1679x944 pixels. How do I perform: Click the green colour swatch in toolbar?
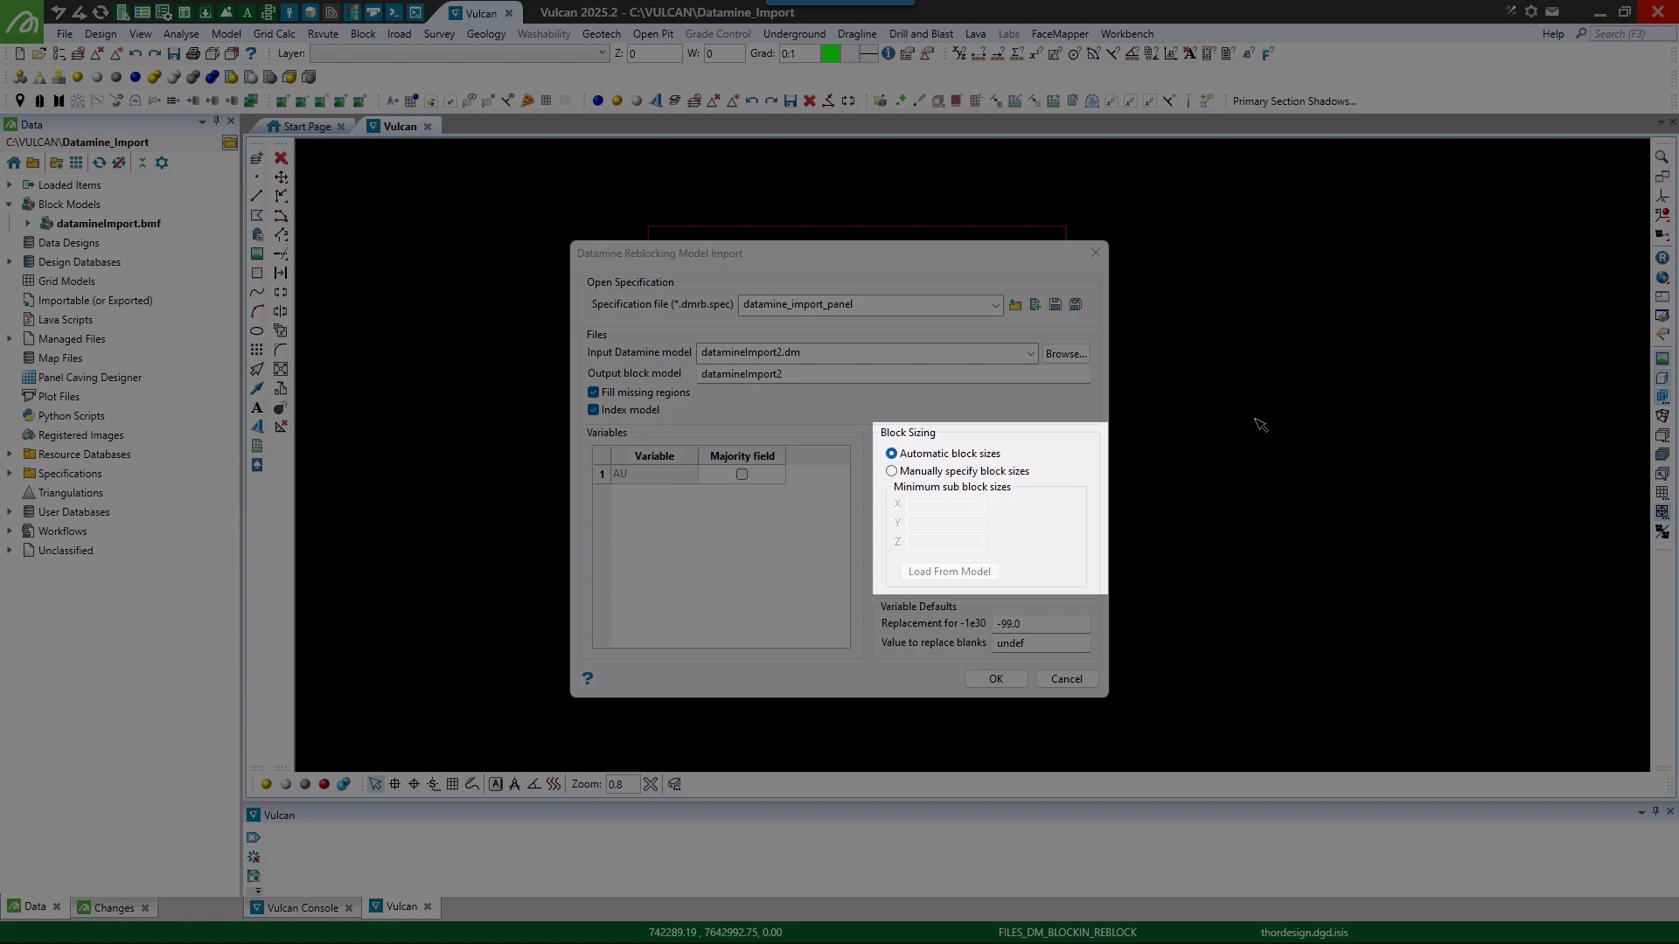[830, 54]
